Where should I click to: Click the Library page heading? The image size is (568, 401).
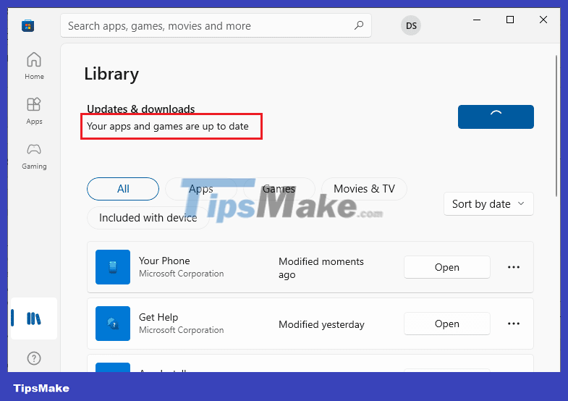(111, 75)
